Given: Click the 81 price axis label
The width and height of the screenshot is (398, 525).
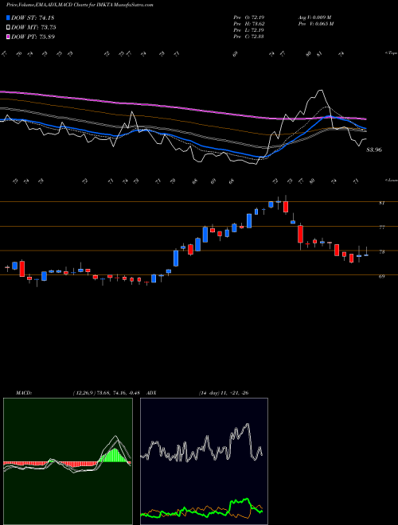Looking at the screenshot, I should (x=381, y=203).
